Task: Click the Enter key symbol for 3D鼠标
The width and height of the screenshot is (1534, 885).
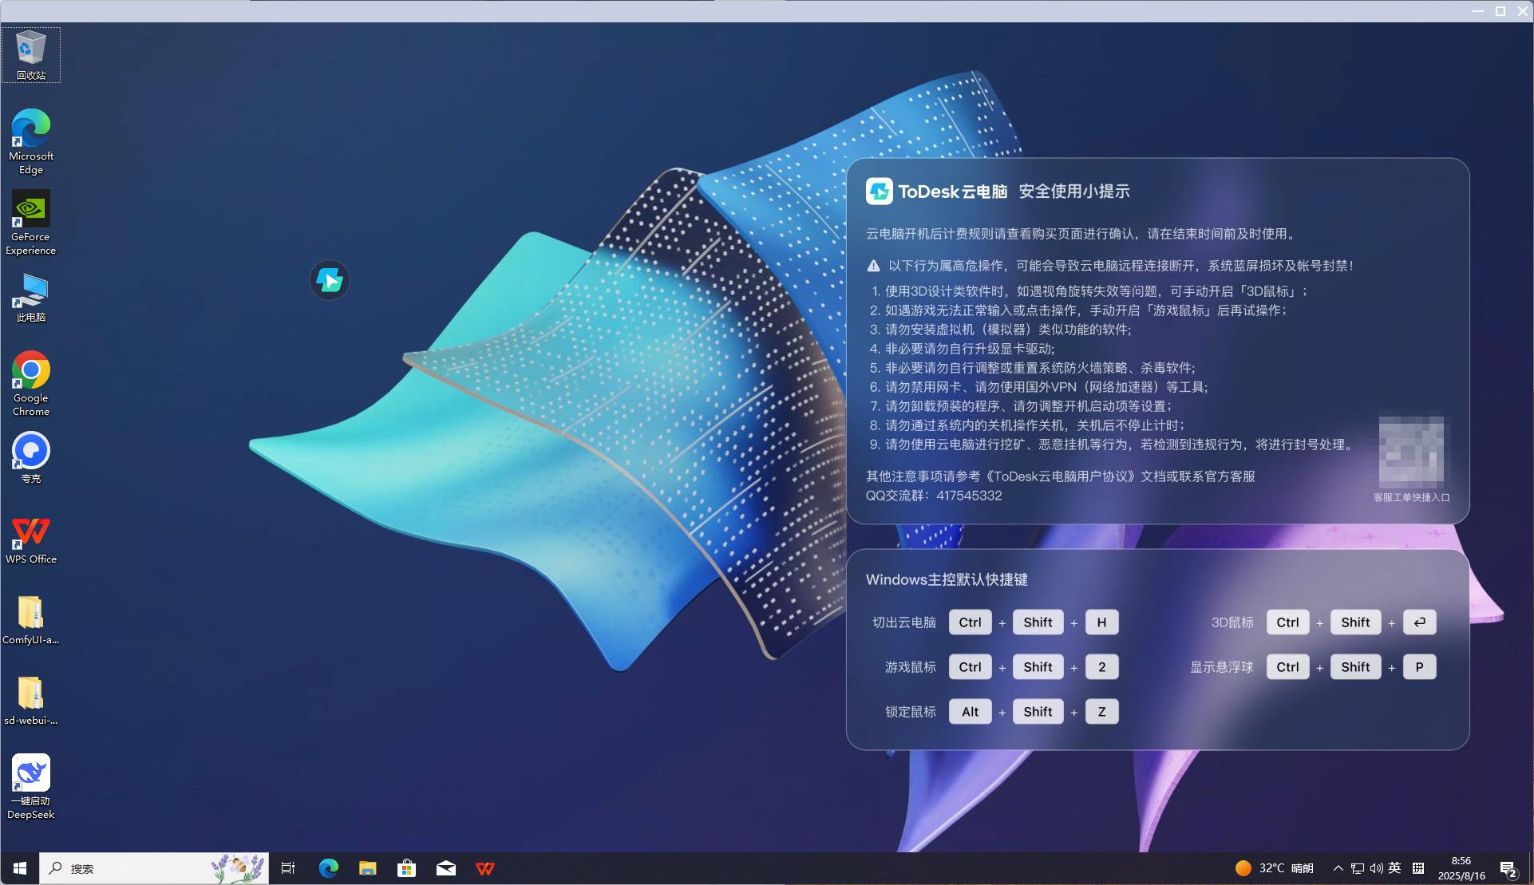Action: click(x=1419, y=622)
